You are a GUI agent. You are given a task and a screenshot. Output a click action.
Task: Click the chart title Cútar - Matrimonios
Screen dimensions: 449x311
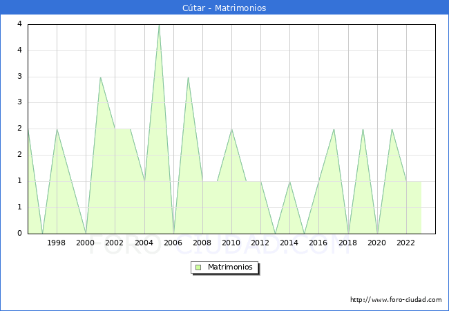click(x=224, y=8)
